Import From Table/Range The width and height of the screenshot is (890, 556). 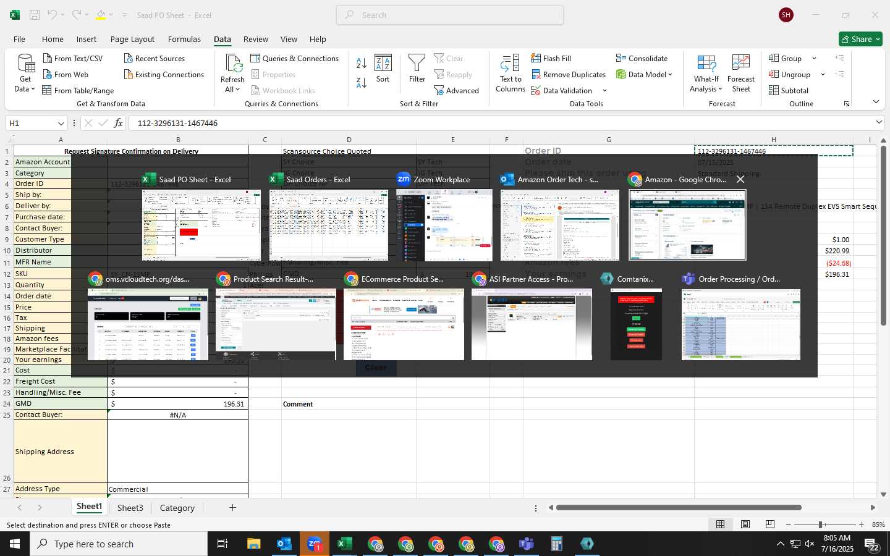click(x=78, y=91)
